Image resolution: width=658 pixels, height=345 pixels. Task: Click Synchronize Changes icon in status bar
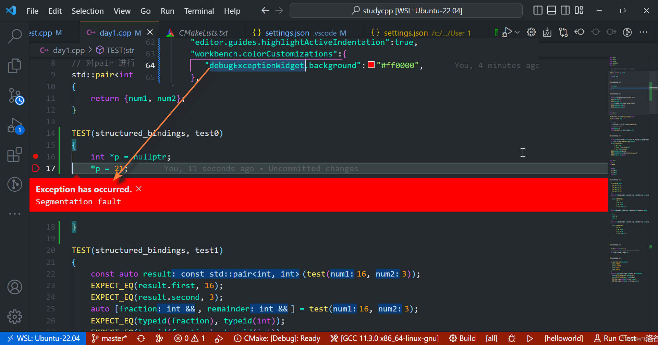pos(141,338)
